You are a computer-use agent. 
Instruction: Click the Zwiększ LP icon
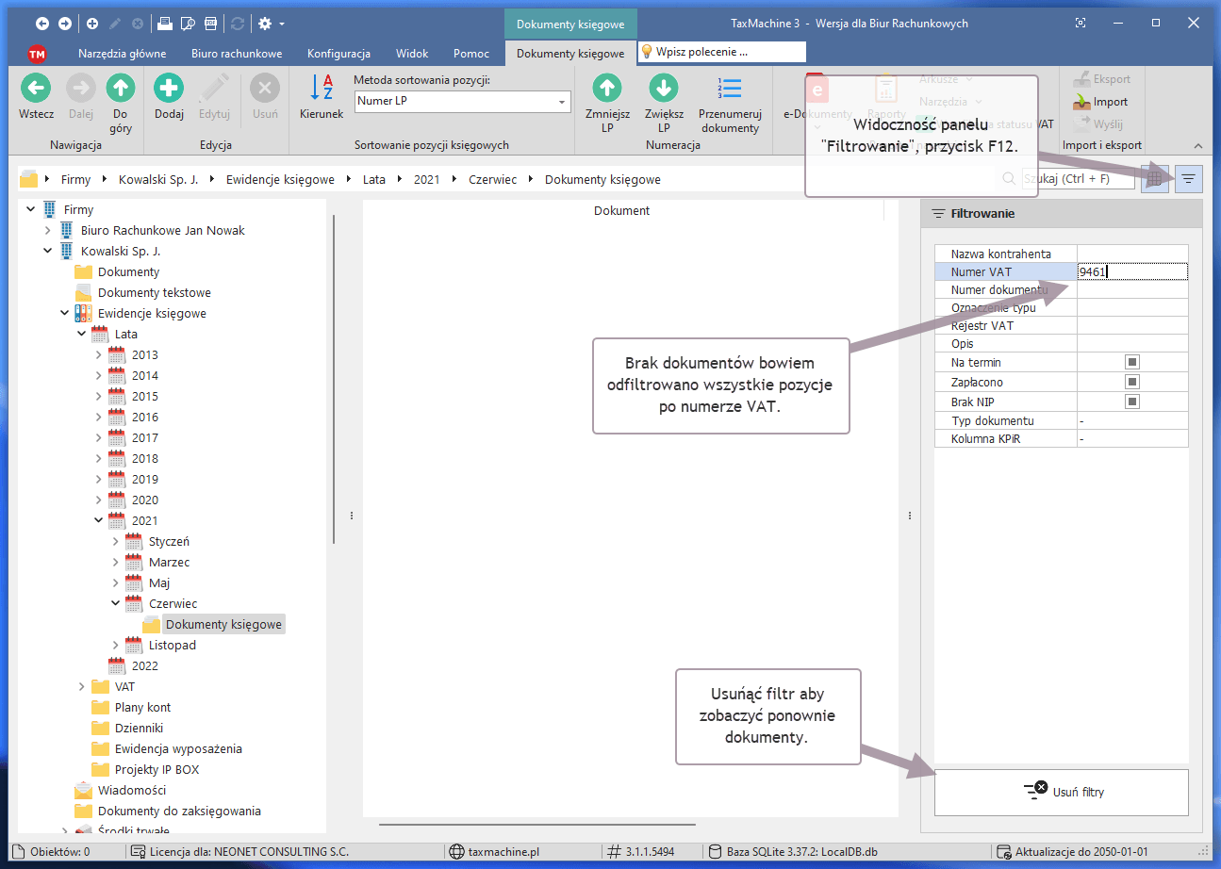click(664, 90)
